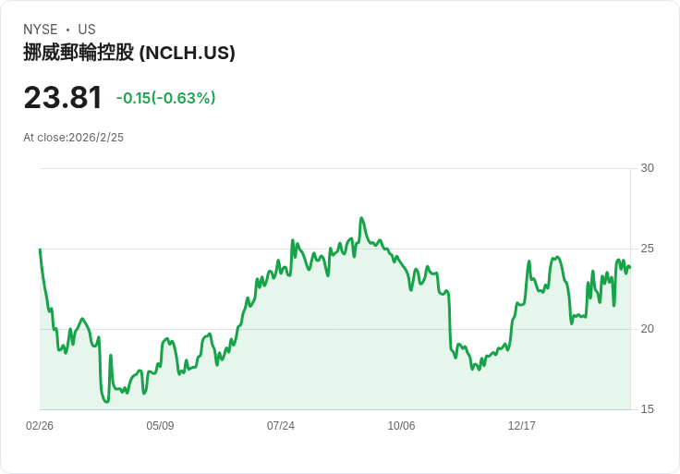This screenshot has height=474, width=680.
Task: Click the last data point of the line
Action: coord(630,267)
